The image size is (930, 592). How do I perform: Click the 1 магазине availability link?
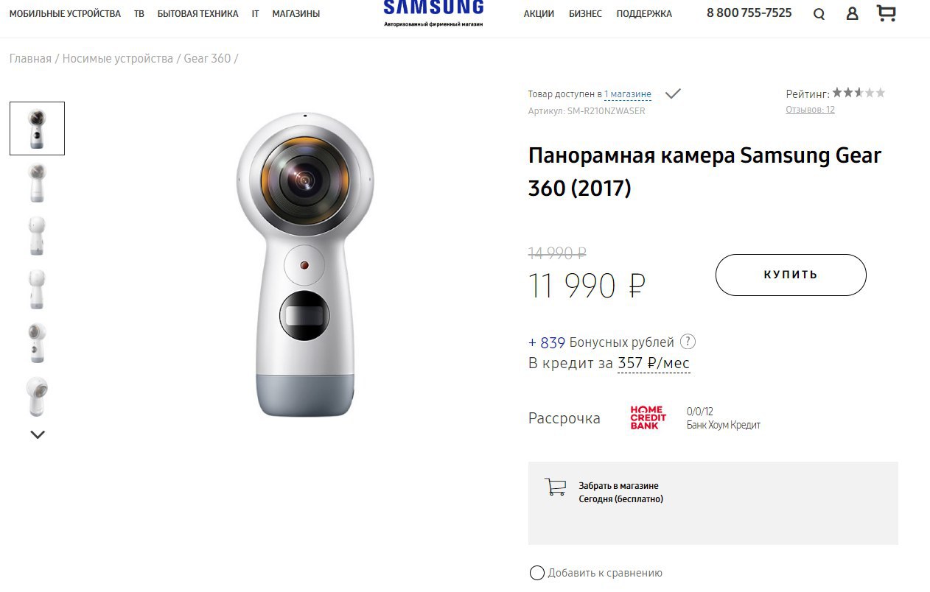[x=628, y=94]
